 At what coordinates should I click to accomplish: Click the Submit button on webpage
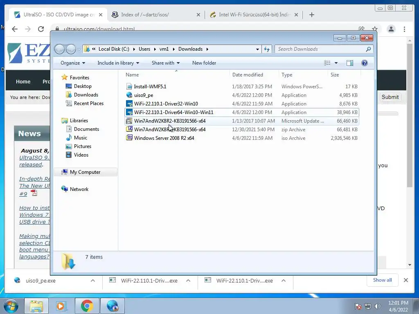[390, 97]
